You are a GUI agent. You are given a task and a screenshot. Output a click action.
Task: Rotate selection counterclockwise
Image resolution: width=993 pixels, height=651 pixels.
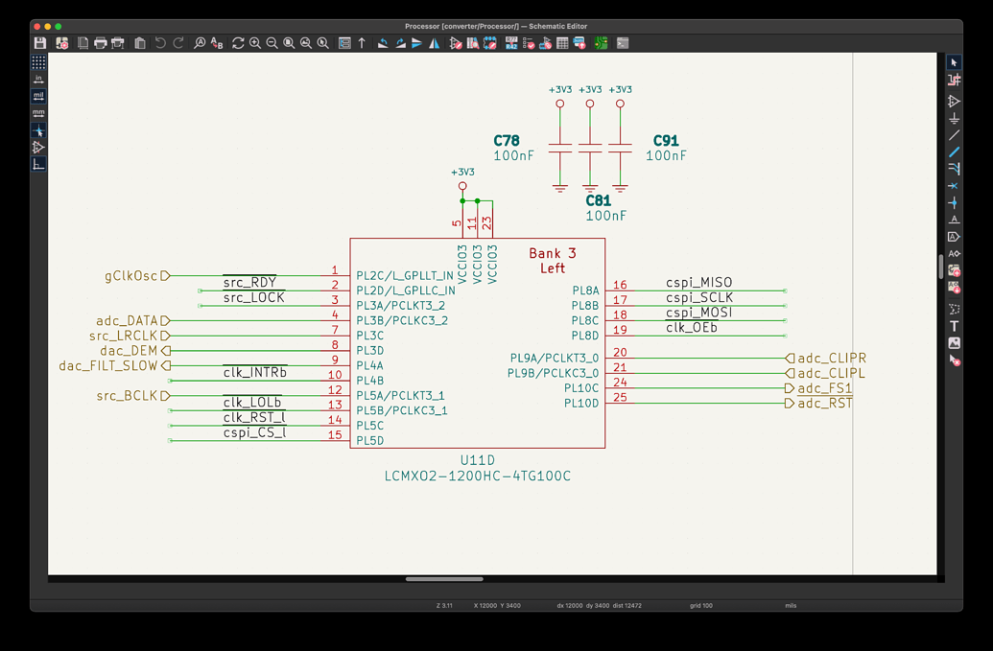coord(383,43)
